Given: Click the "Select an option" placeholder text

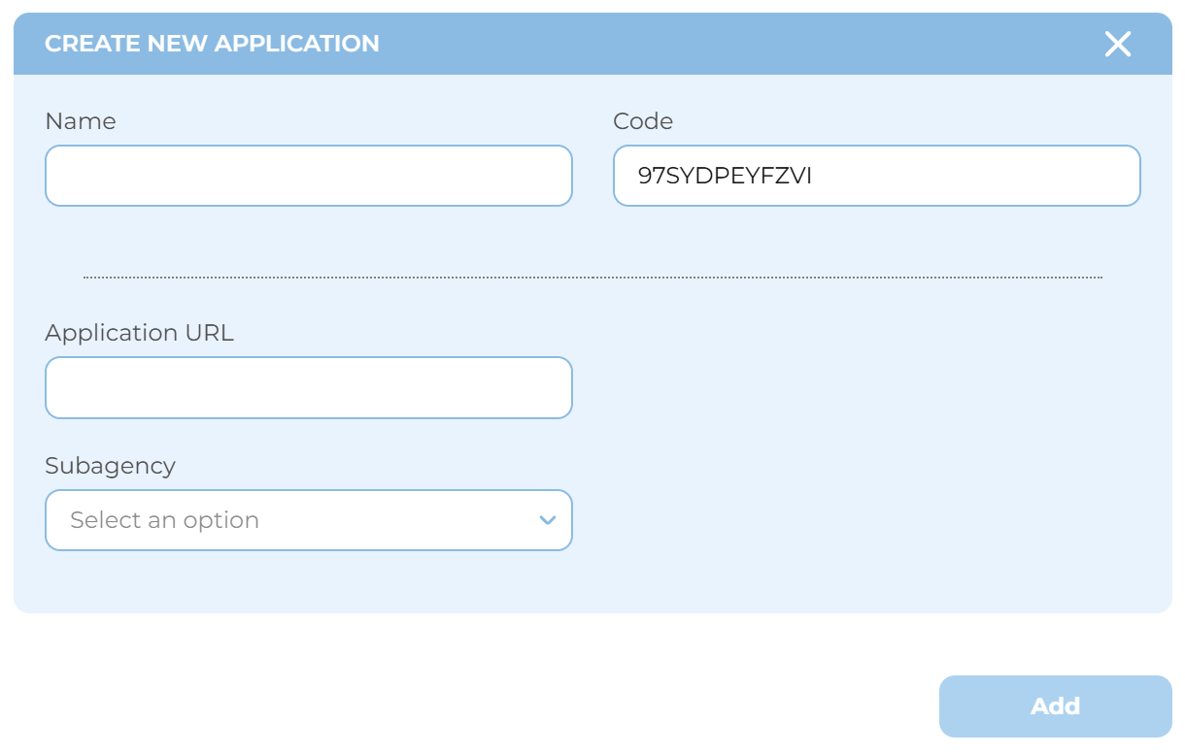Looking at the screenshot, I should pos(165,520).
